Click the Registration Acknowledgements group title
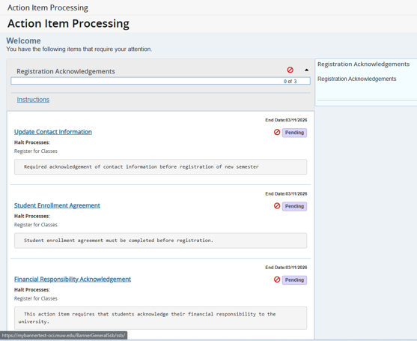The image size is (417, 341). coord(66,71)
